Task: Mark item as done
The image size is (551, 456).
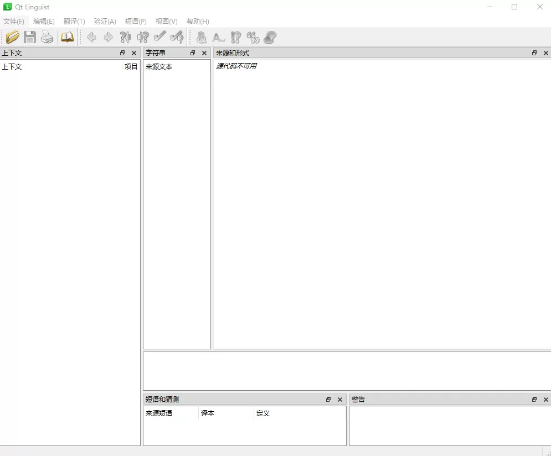Action: (x=161, y=37)
